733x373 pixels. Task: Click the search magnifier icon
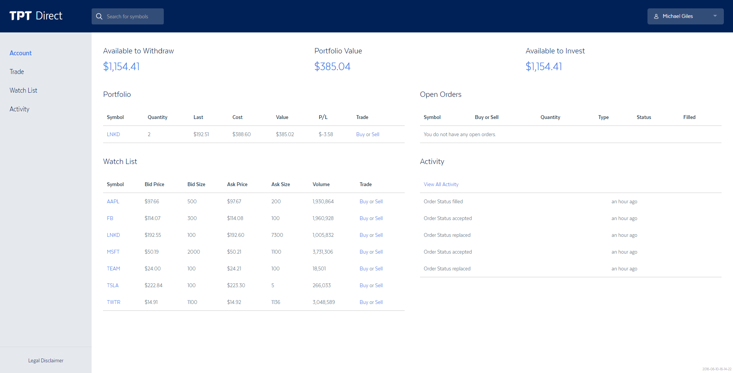[x=99, y=16]
